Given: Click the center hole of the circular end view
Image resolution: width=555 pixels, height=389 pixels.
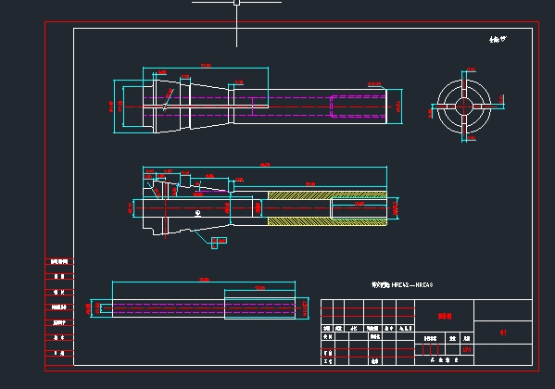Looking at the screenshot, I should click(463, 106).
